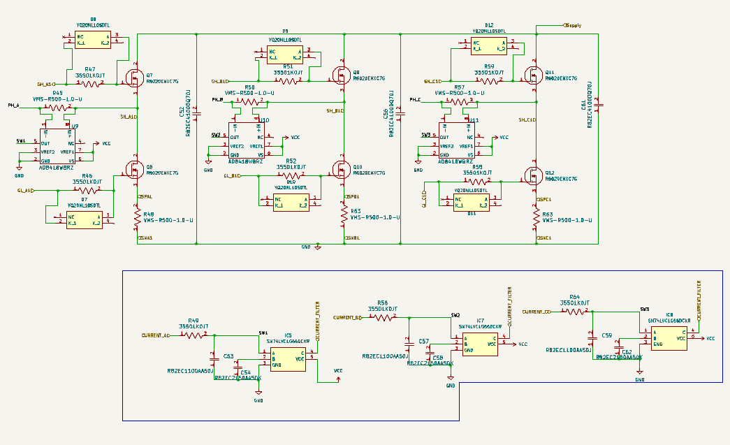
Task: Select resistor R53 symbol
Action: [344, 215]
